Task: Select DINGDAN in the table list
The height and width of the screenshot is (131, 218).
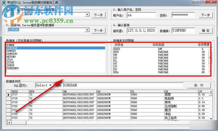Action: point(56,48)
